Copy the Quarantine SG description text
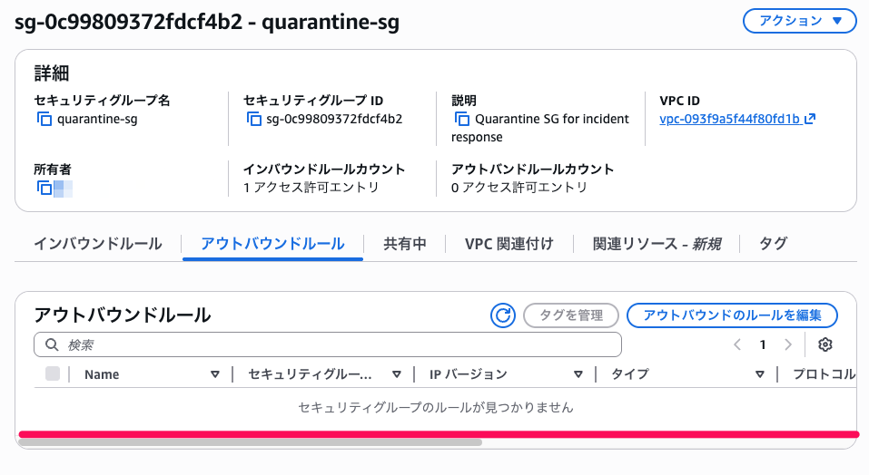This screenshot has width=869, height=475. 462,119
